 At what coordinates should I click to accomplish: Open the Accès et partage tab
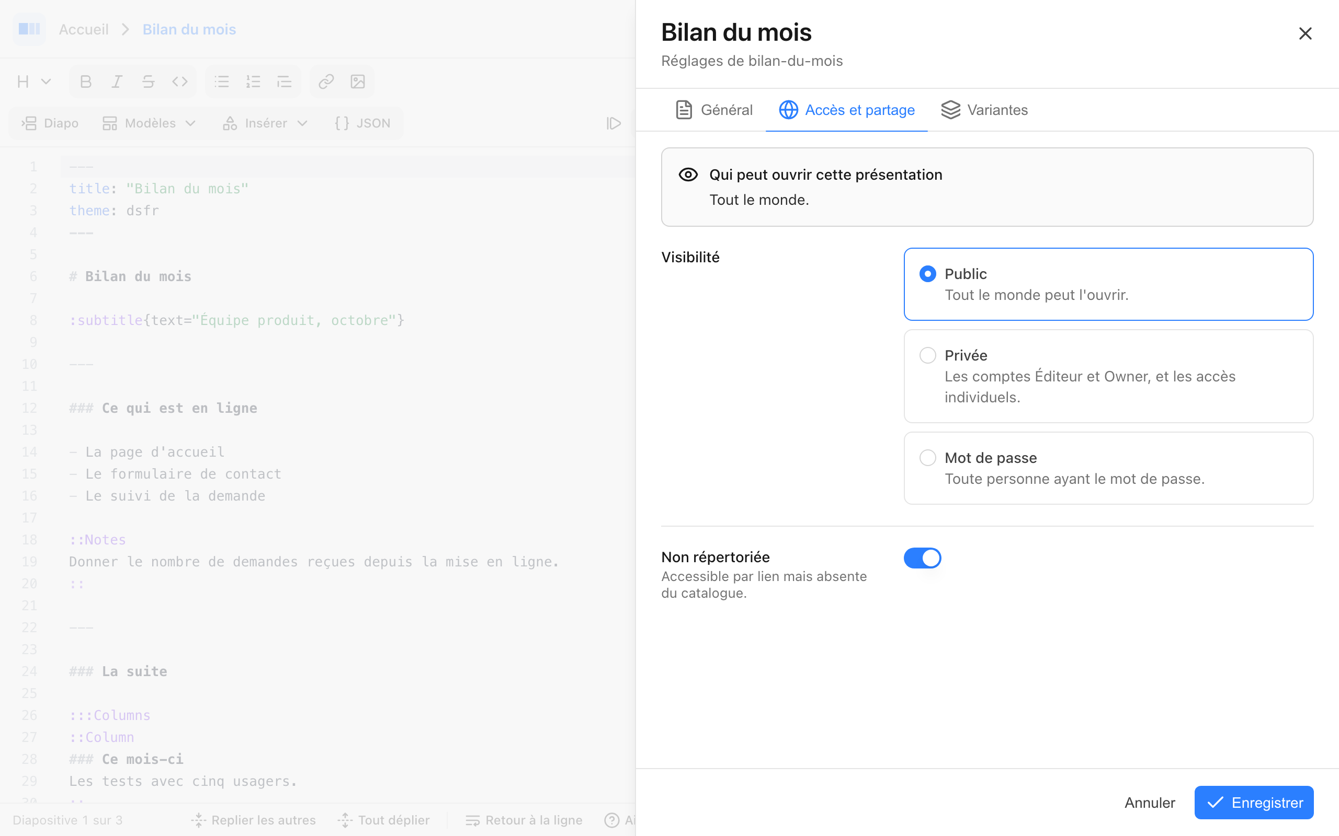(x=847, y=110)
